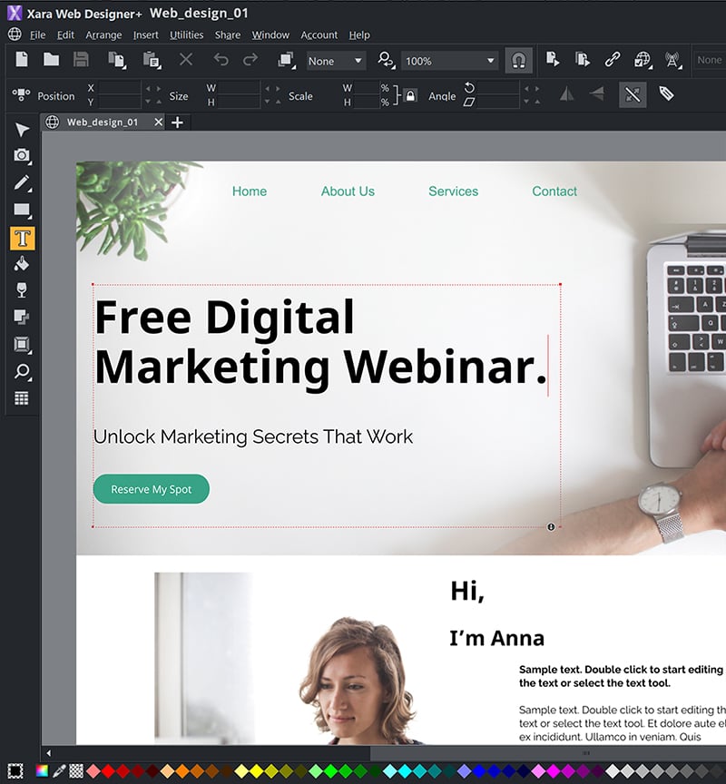Open the None combo at top right
Image resolution: width=726 pixels, height=784 pixels.
[710, 60]
